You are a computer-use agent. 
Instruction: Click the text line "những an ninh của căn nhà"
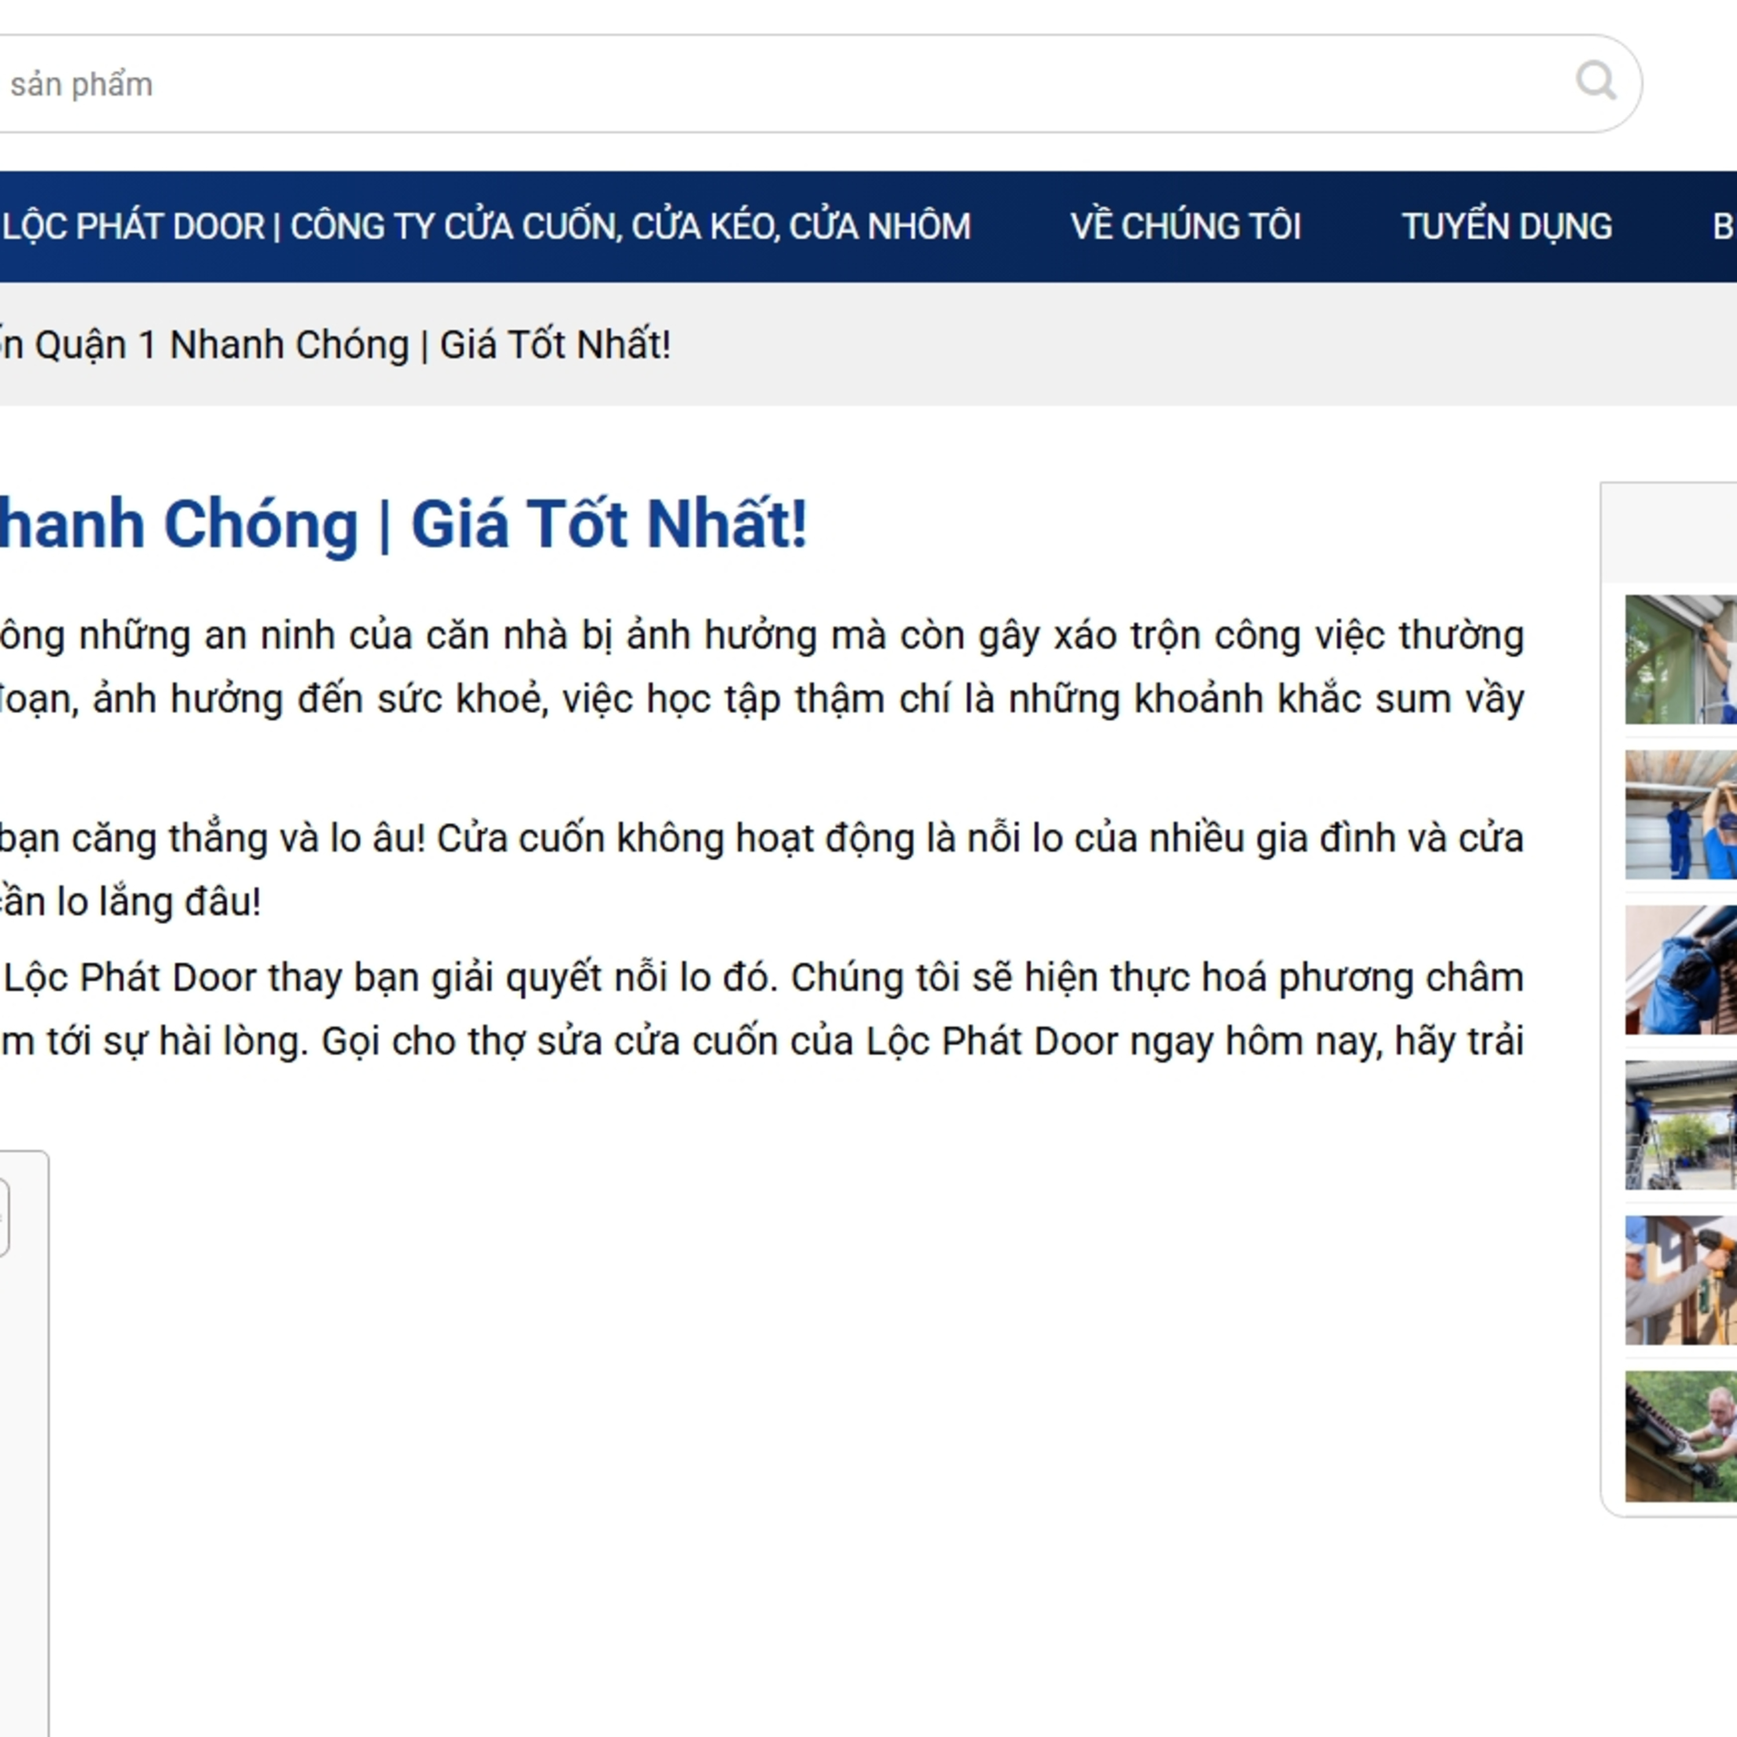point(763,636)
